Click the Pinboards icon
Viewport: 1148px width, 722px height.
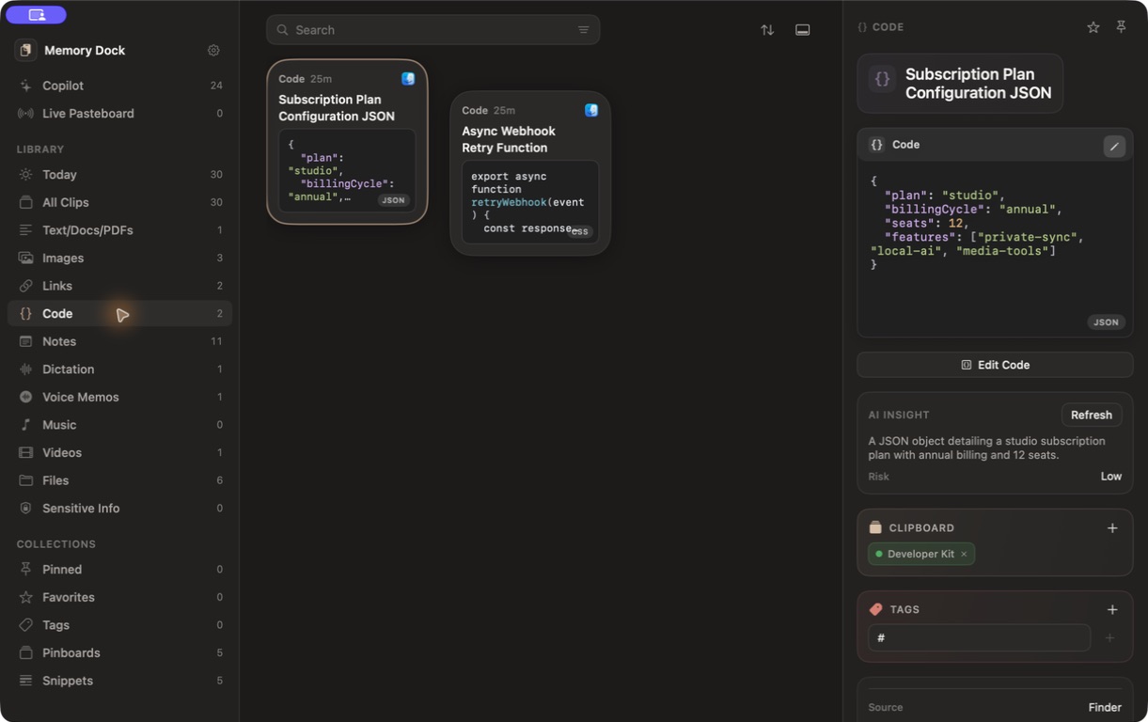[x=25, y=652]
